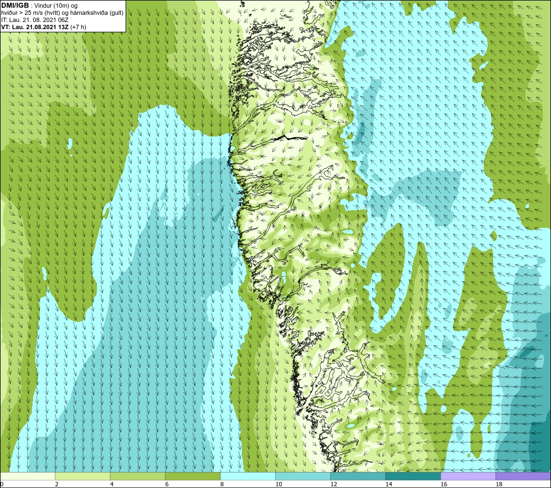Click the scale tick label 12
551x488 pixels.
tap(333, 485)
